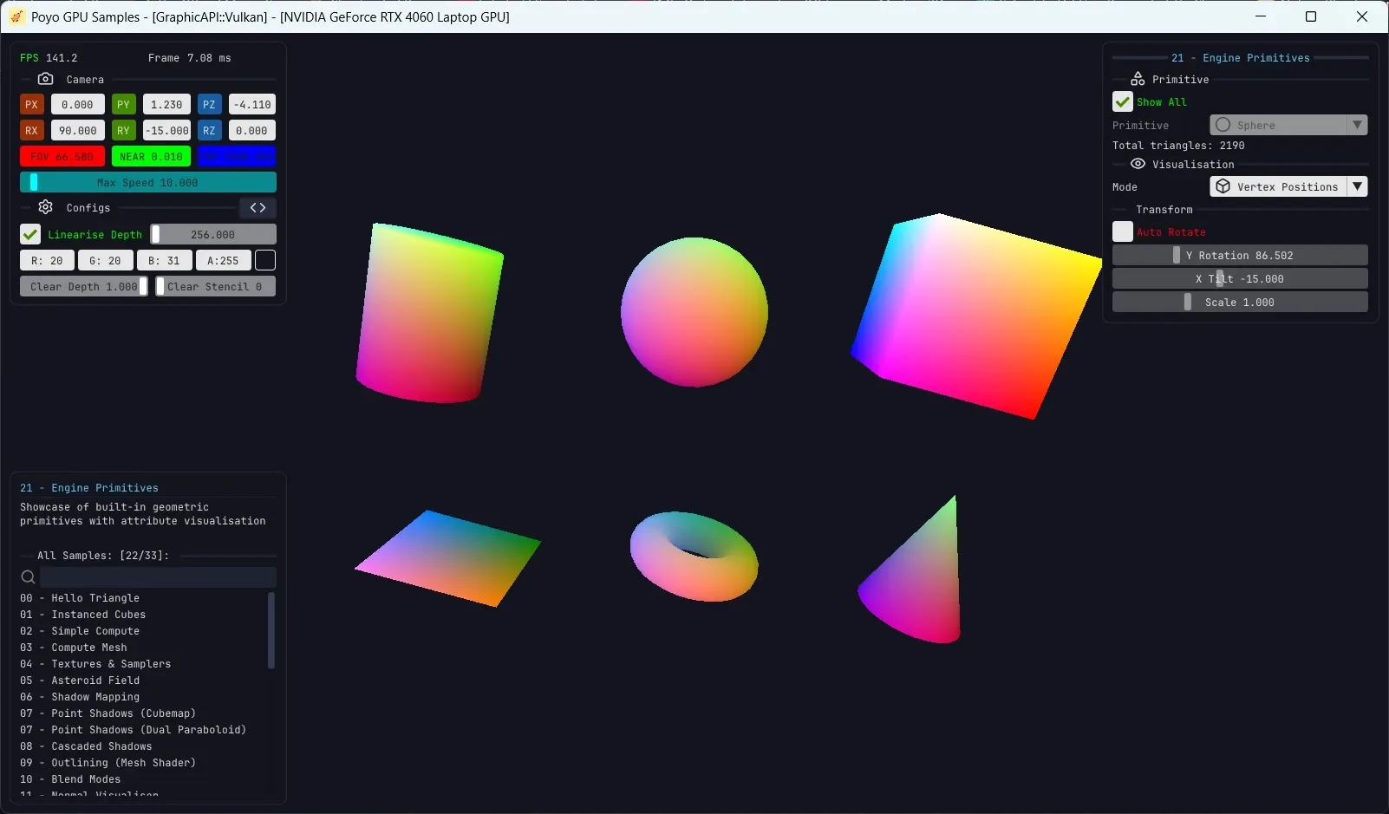
Task: Uncheck the Show All checkbox
Action: pos(1123,101)
